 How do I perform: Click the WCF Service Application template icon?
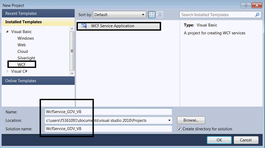tap(84, 26)
